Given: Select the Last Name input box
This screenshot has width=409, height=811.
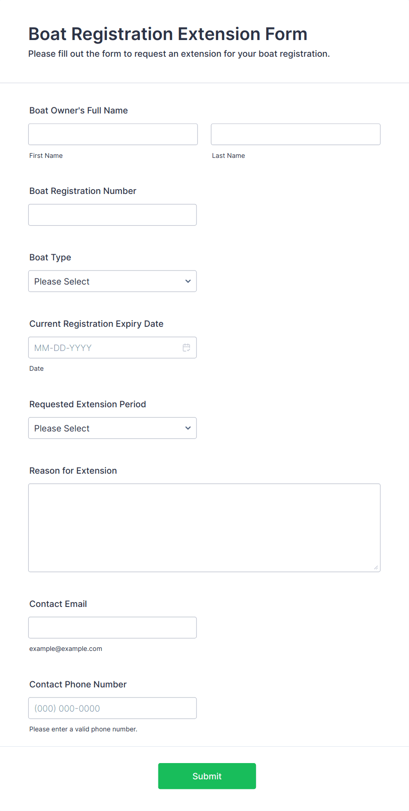Looking at the screenshot, I should click(296, 134).
